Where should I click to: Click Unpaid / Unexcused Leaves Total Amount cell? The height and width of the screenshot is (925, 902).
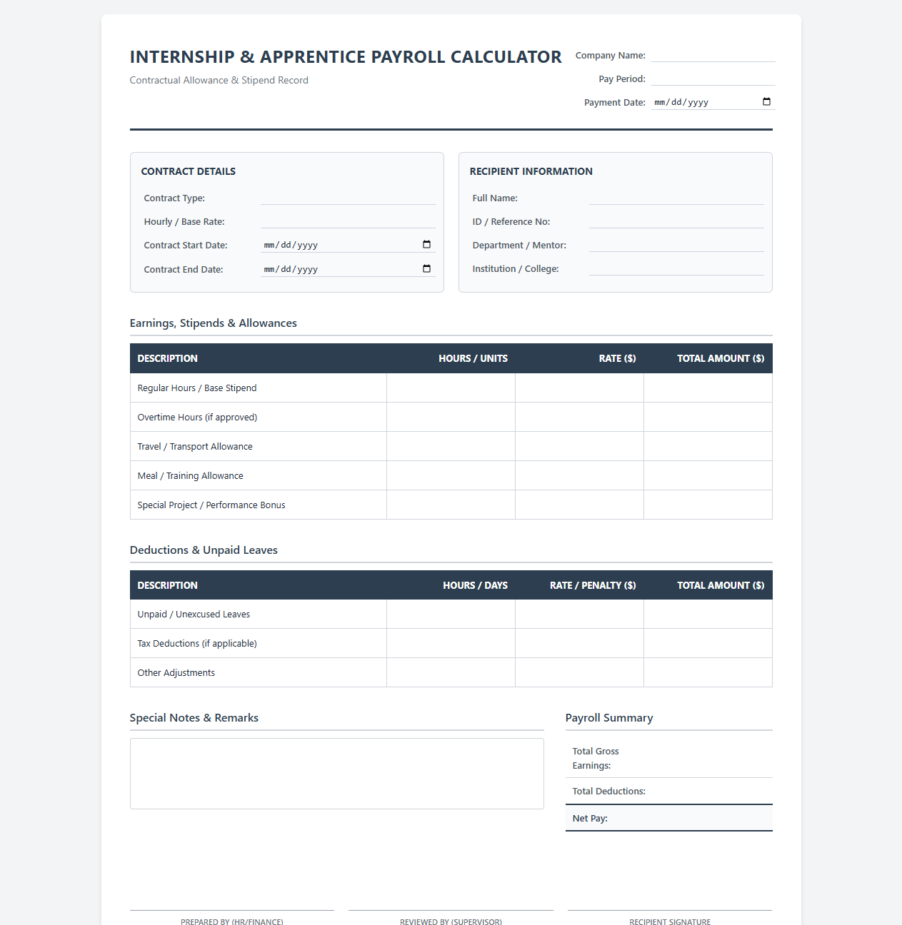pyautogui.click(x=708, y=614)
